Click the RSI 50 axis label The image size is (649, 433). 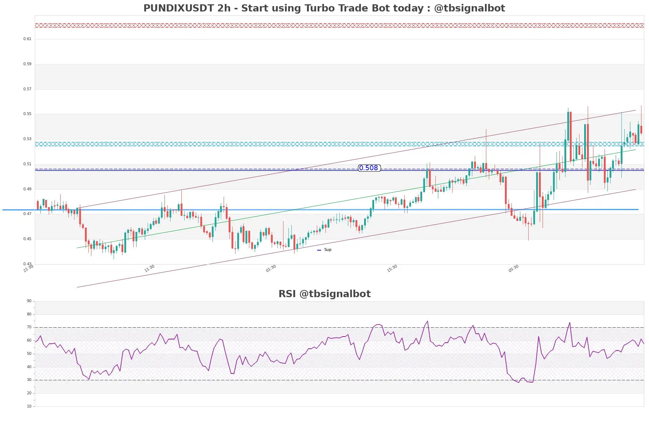coord(29,354)
